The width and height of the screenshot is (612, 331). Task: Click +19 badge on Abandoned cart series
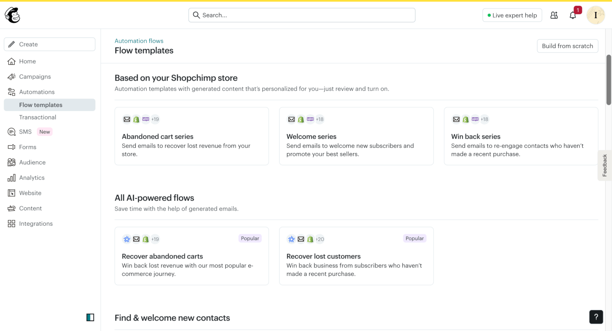(155, 119)
